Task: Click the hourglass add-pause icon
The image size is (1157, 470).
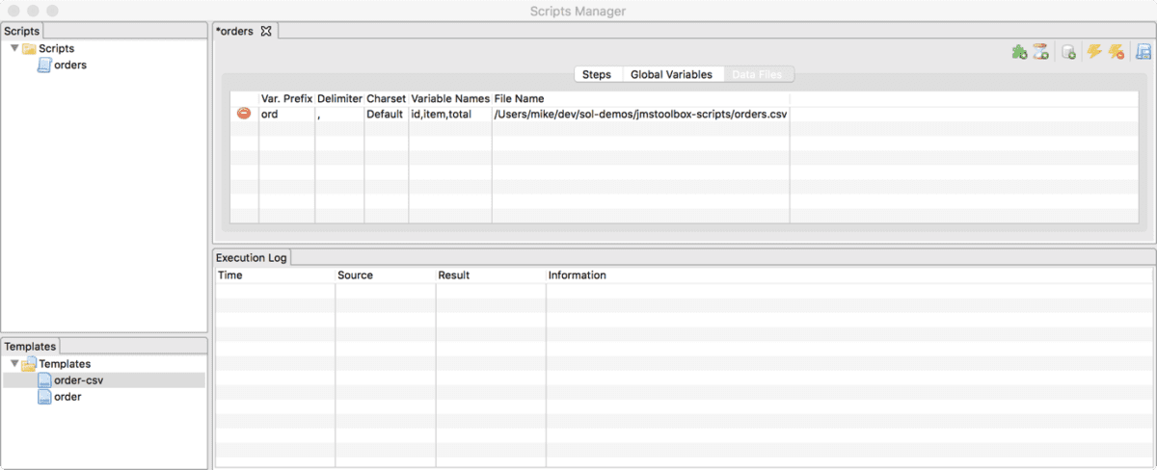Action: [1040, 52]
